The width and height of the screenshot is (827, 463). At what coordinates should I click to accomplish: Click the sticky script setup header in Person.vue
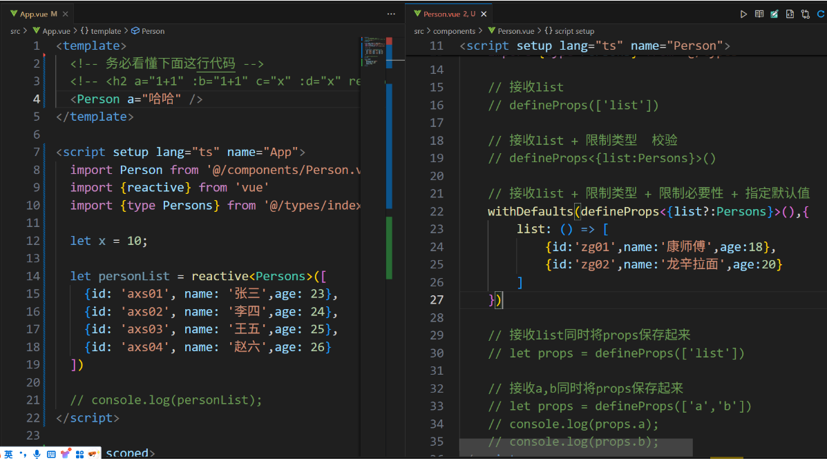click(594, 46)
